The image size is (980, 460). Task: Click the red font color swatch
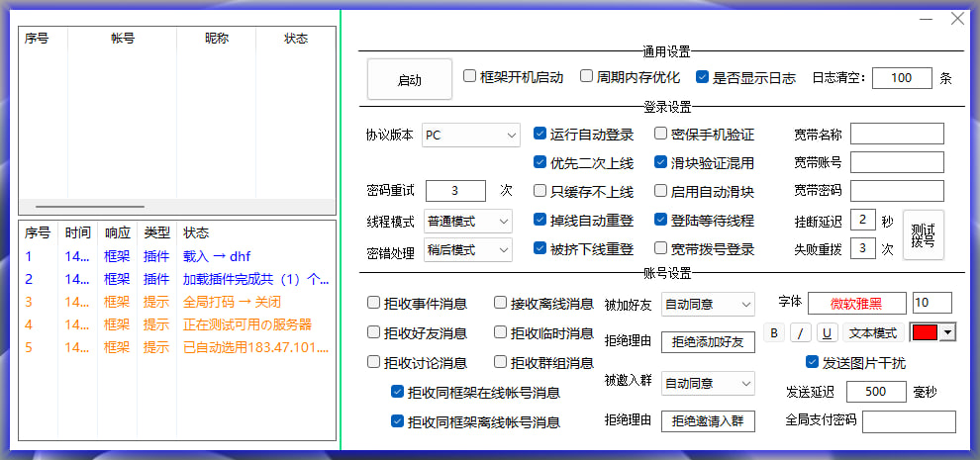point(924,333)
